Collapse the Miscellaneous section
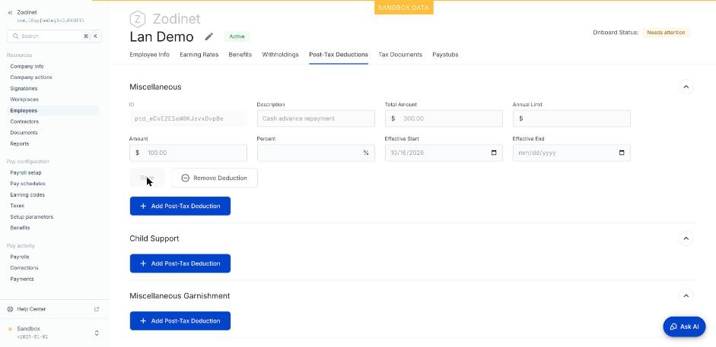Image resolution: width=716 pixels, height=347 pixels. [x=686, y=87]
